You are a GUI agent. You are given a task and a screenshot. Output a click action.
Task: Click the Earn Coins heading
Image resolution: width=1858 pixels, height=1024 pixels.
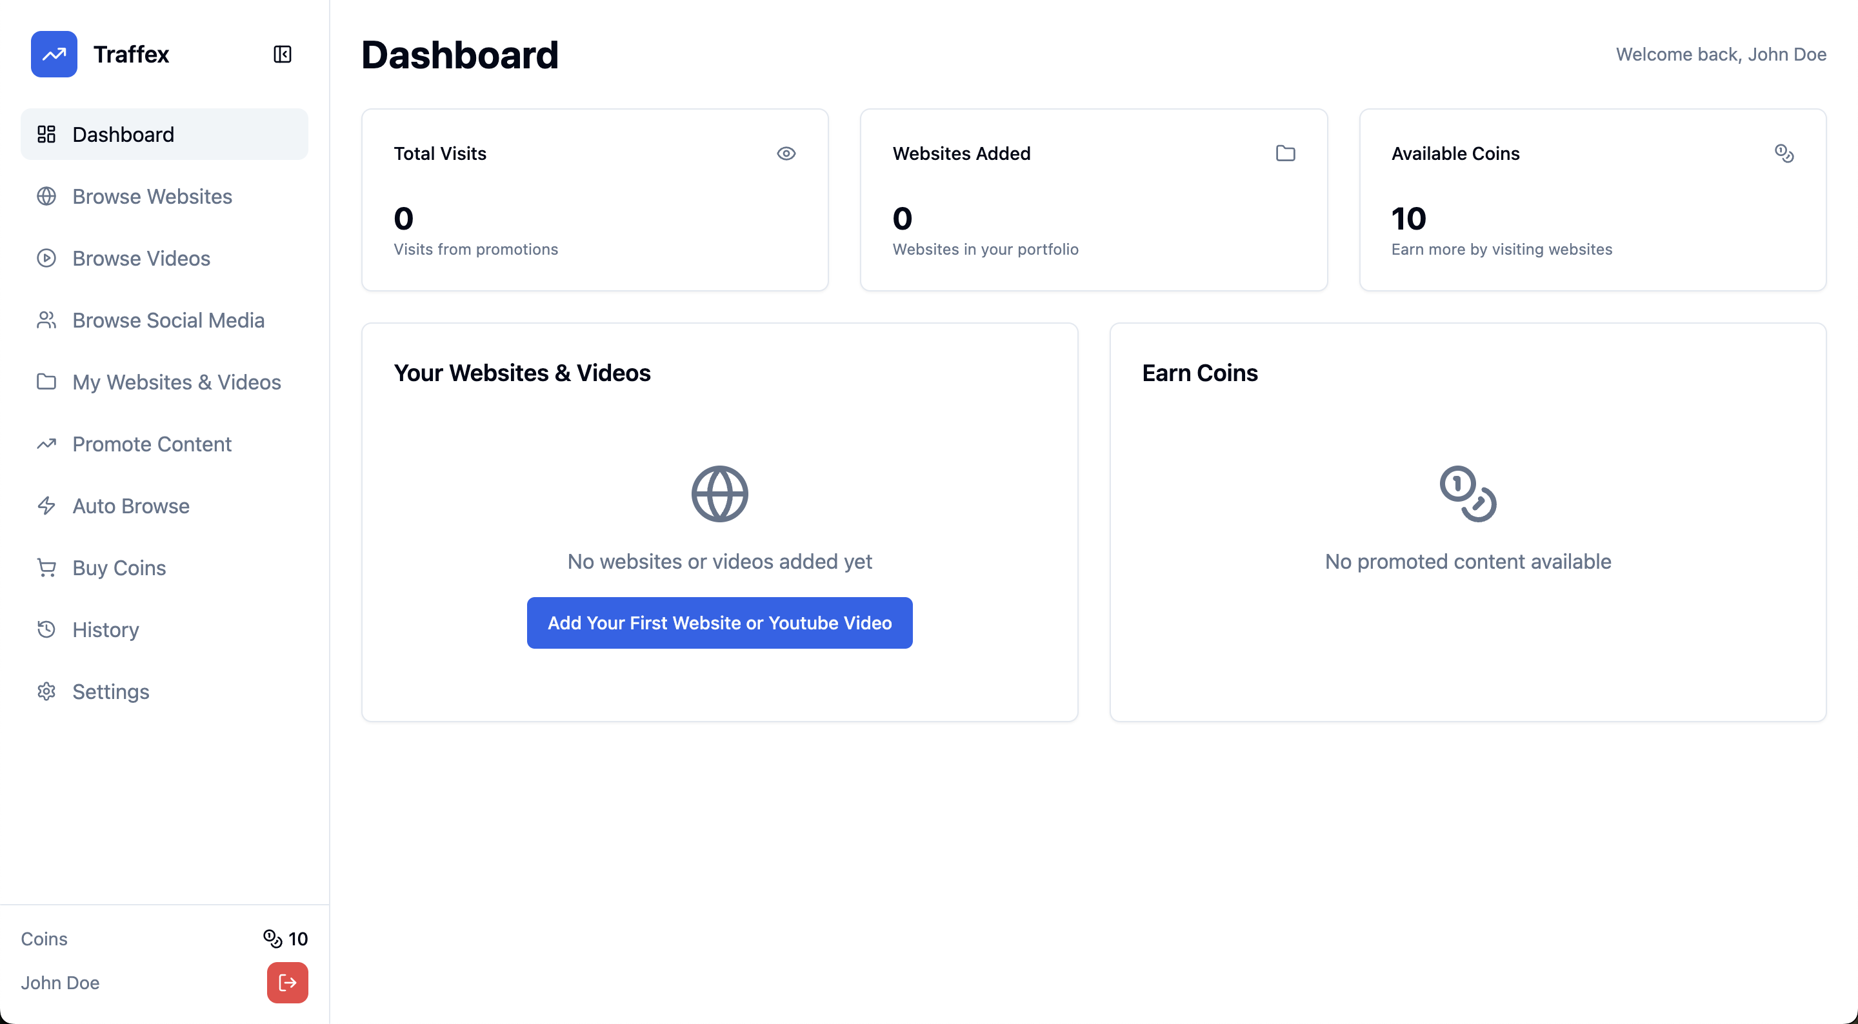tap(1200, 373)
